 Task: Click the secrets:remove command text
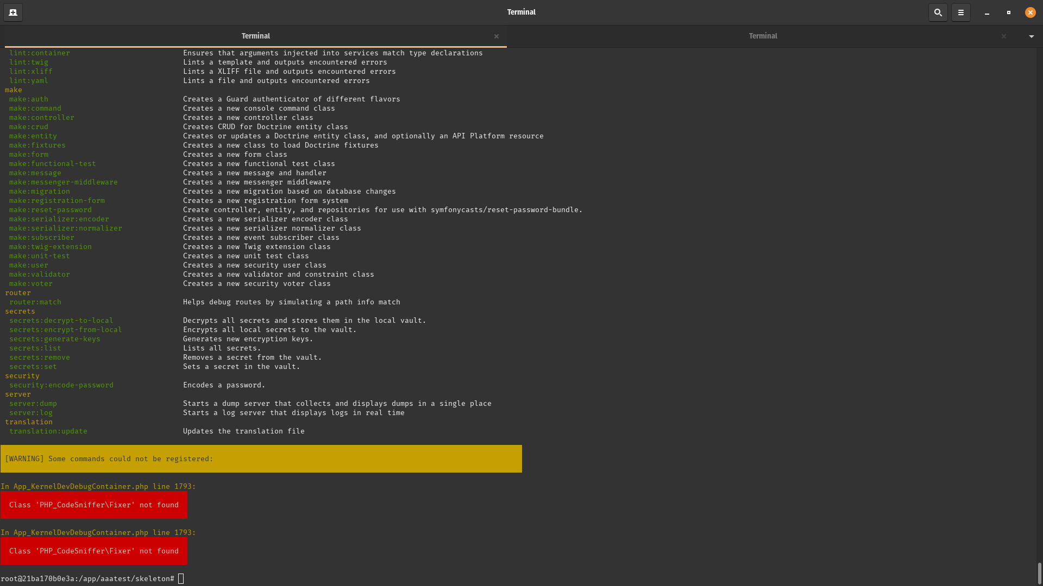click(x=40, y=357)
